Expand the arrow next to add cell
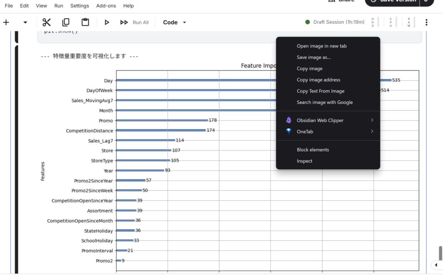Screen dimensions: 443x276 [25, 22]
